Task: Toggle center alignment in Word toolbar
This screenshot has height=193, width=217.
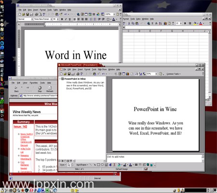Action: [79, 19]
